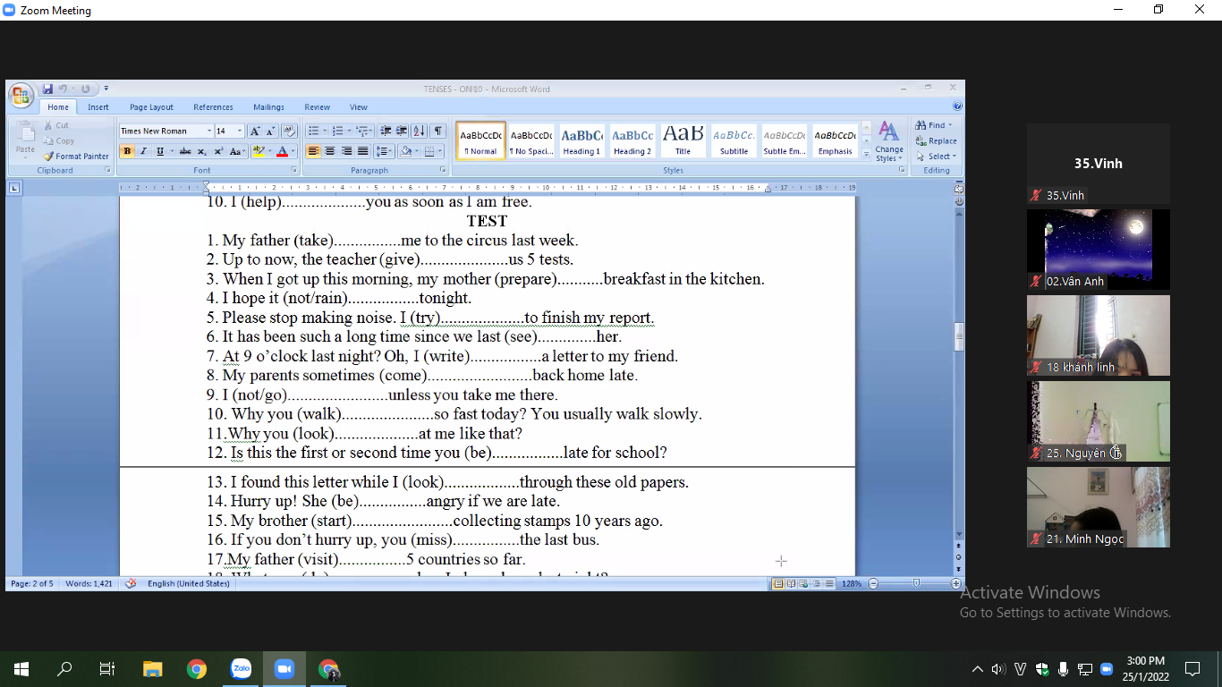Open the View ribbon tab

(x=359, y=106)
